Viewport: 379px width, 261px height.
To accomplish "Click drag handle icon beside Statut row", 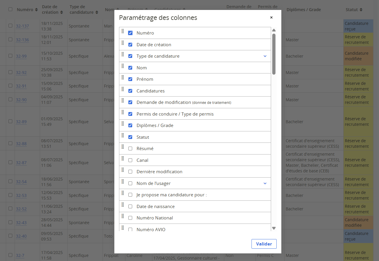I will [123, 135].
